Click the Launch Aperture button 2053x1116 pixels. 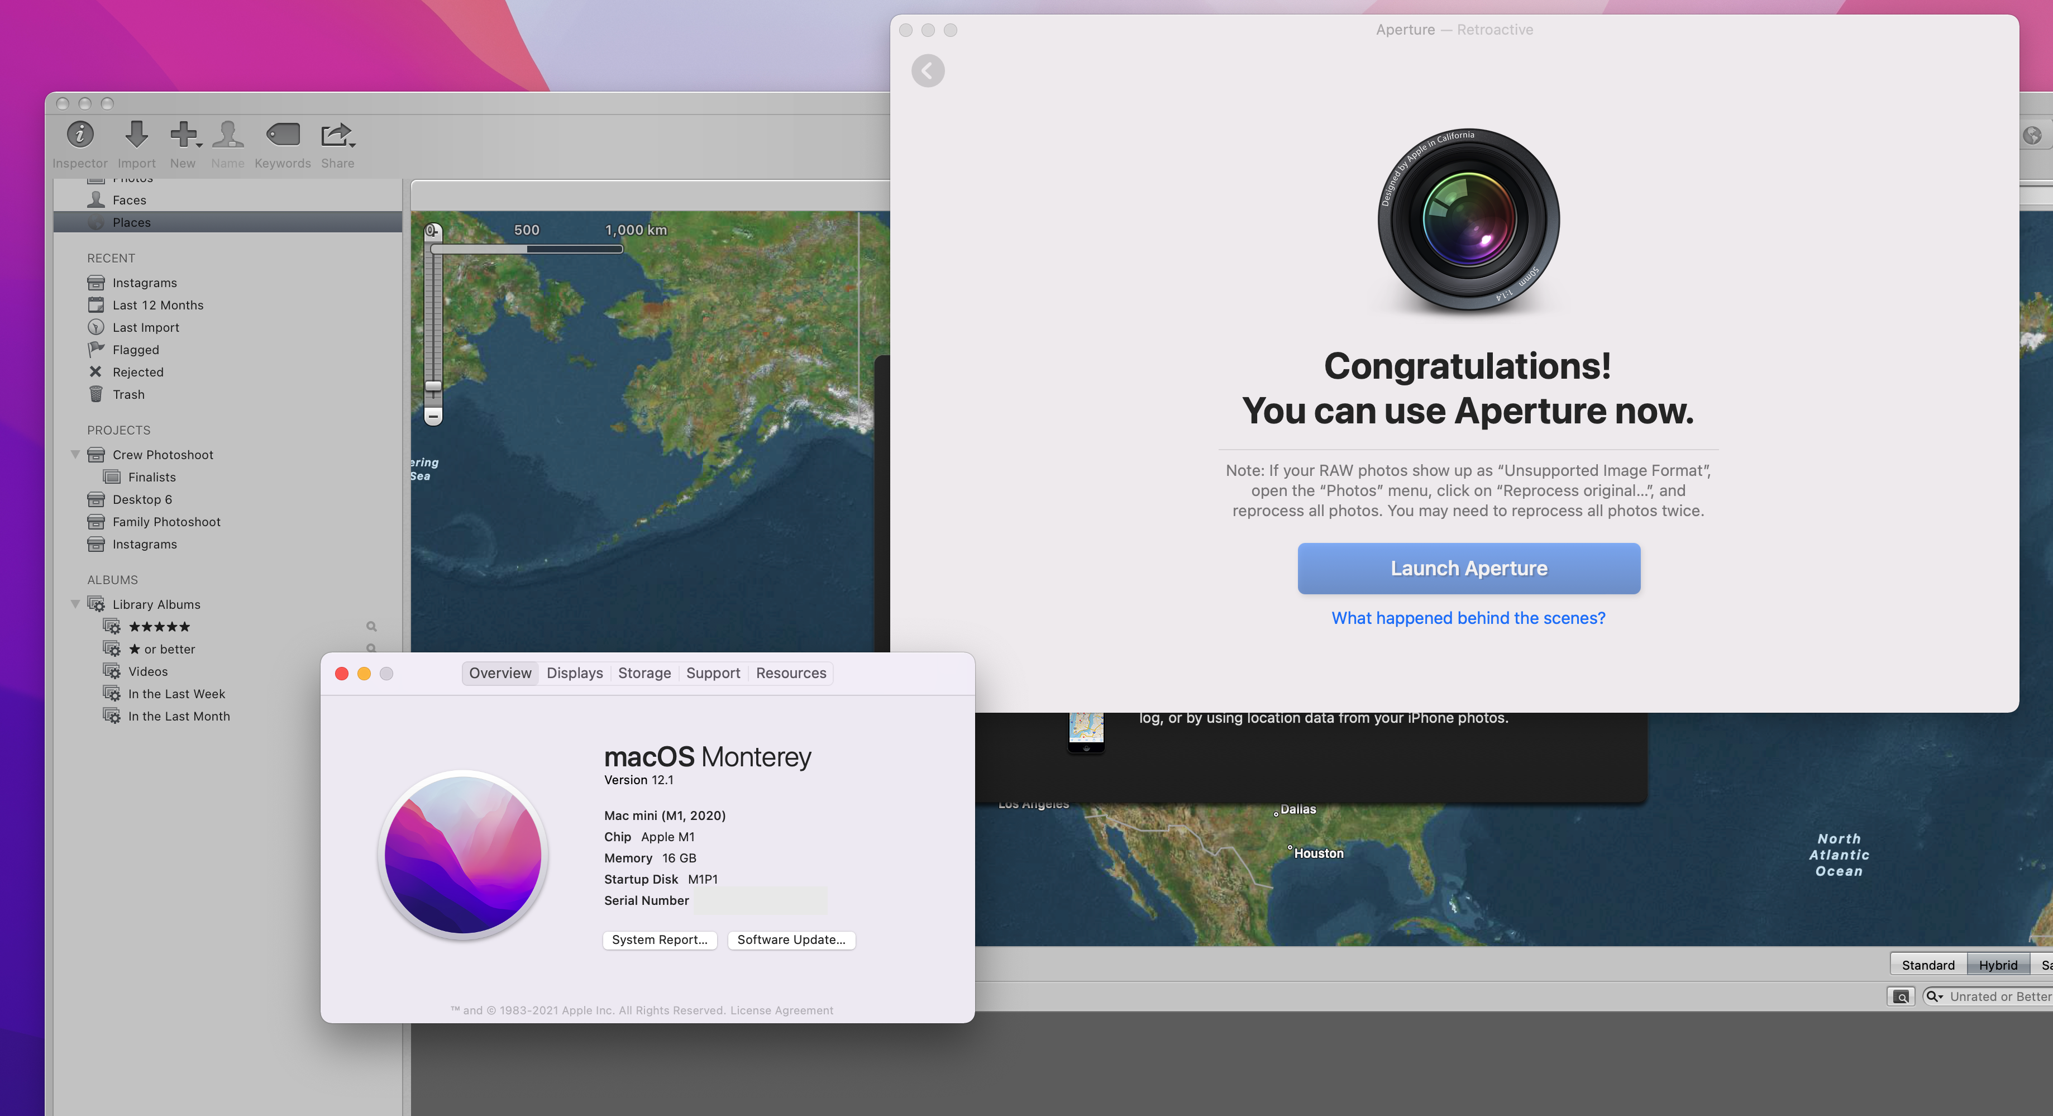pos(1468,569)
